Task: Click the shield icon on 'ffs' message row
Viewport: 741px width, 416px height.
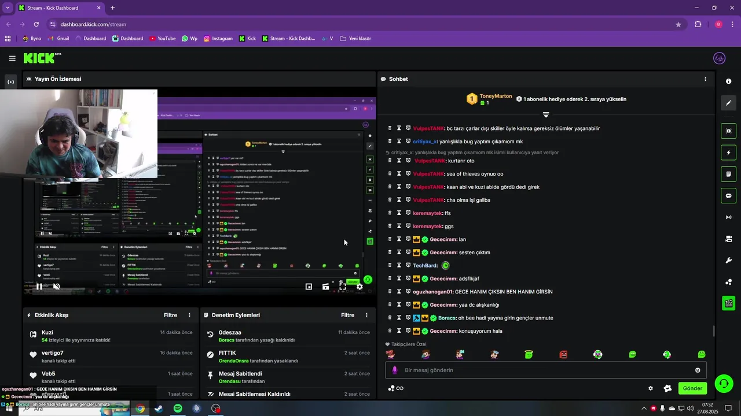Action: (x=408, y=213)
